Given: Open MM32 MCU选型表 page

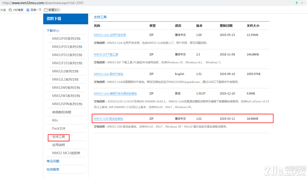Looking at the screenshot, I should tap(66, 153).
